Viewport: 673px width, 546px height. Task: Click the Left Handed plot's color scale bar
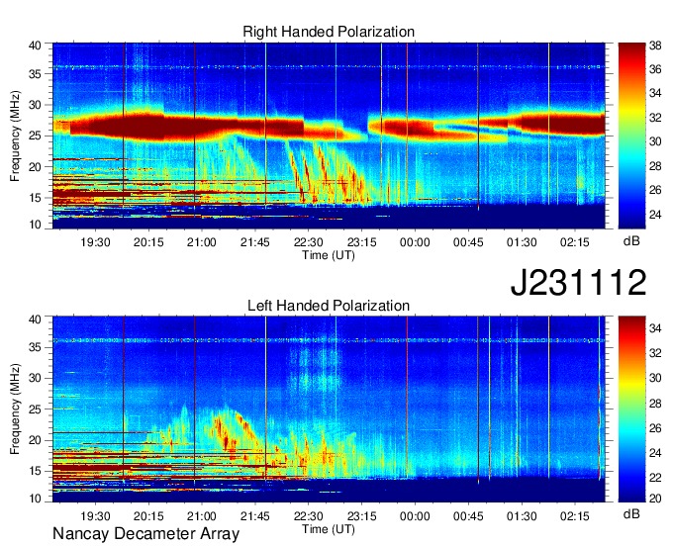click(631, 409)
